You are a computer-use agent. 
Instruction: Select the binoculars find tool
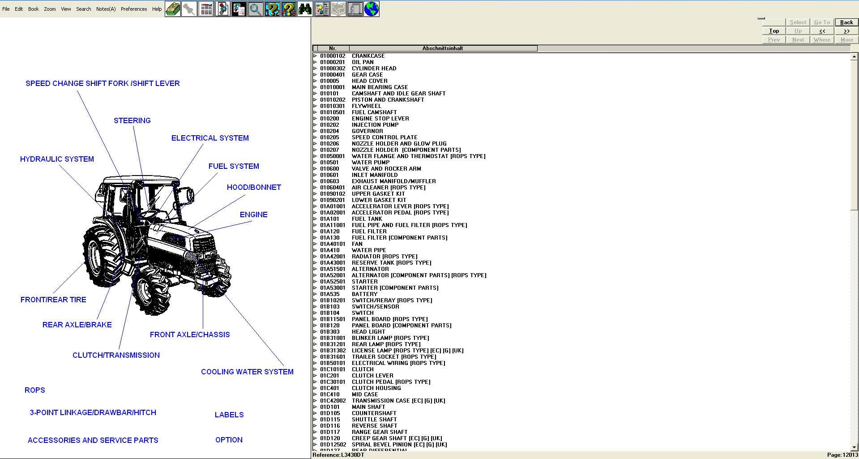[305, 9]
